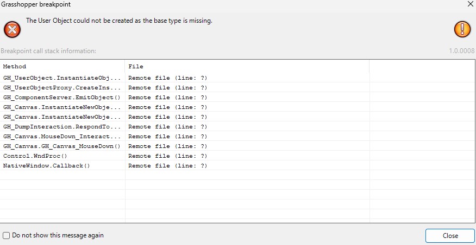The image size is (476, 245).
Task: Click the 'Breakpoint call stack information' label
Action: point(48,51)
